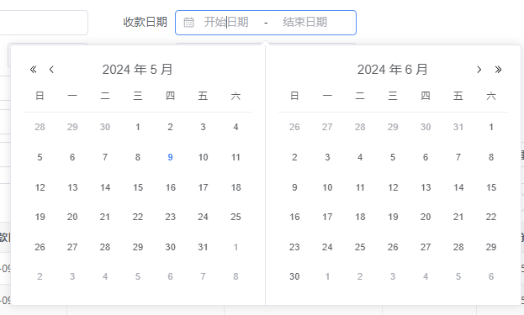
Task: Click the calendar icon in date field
Action: pyautogui.click(x=188, y=23)
